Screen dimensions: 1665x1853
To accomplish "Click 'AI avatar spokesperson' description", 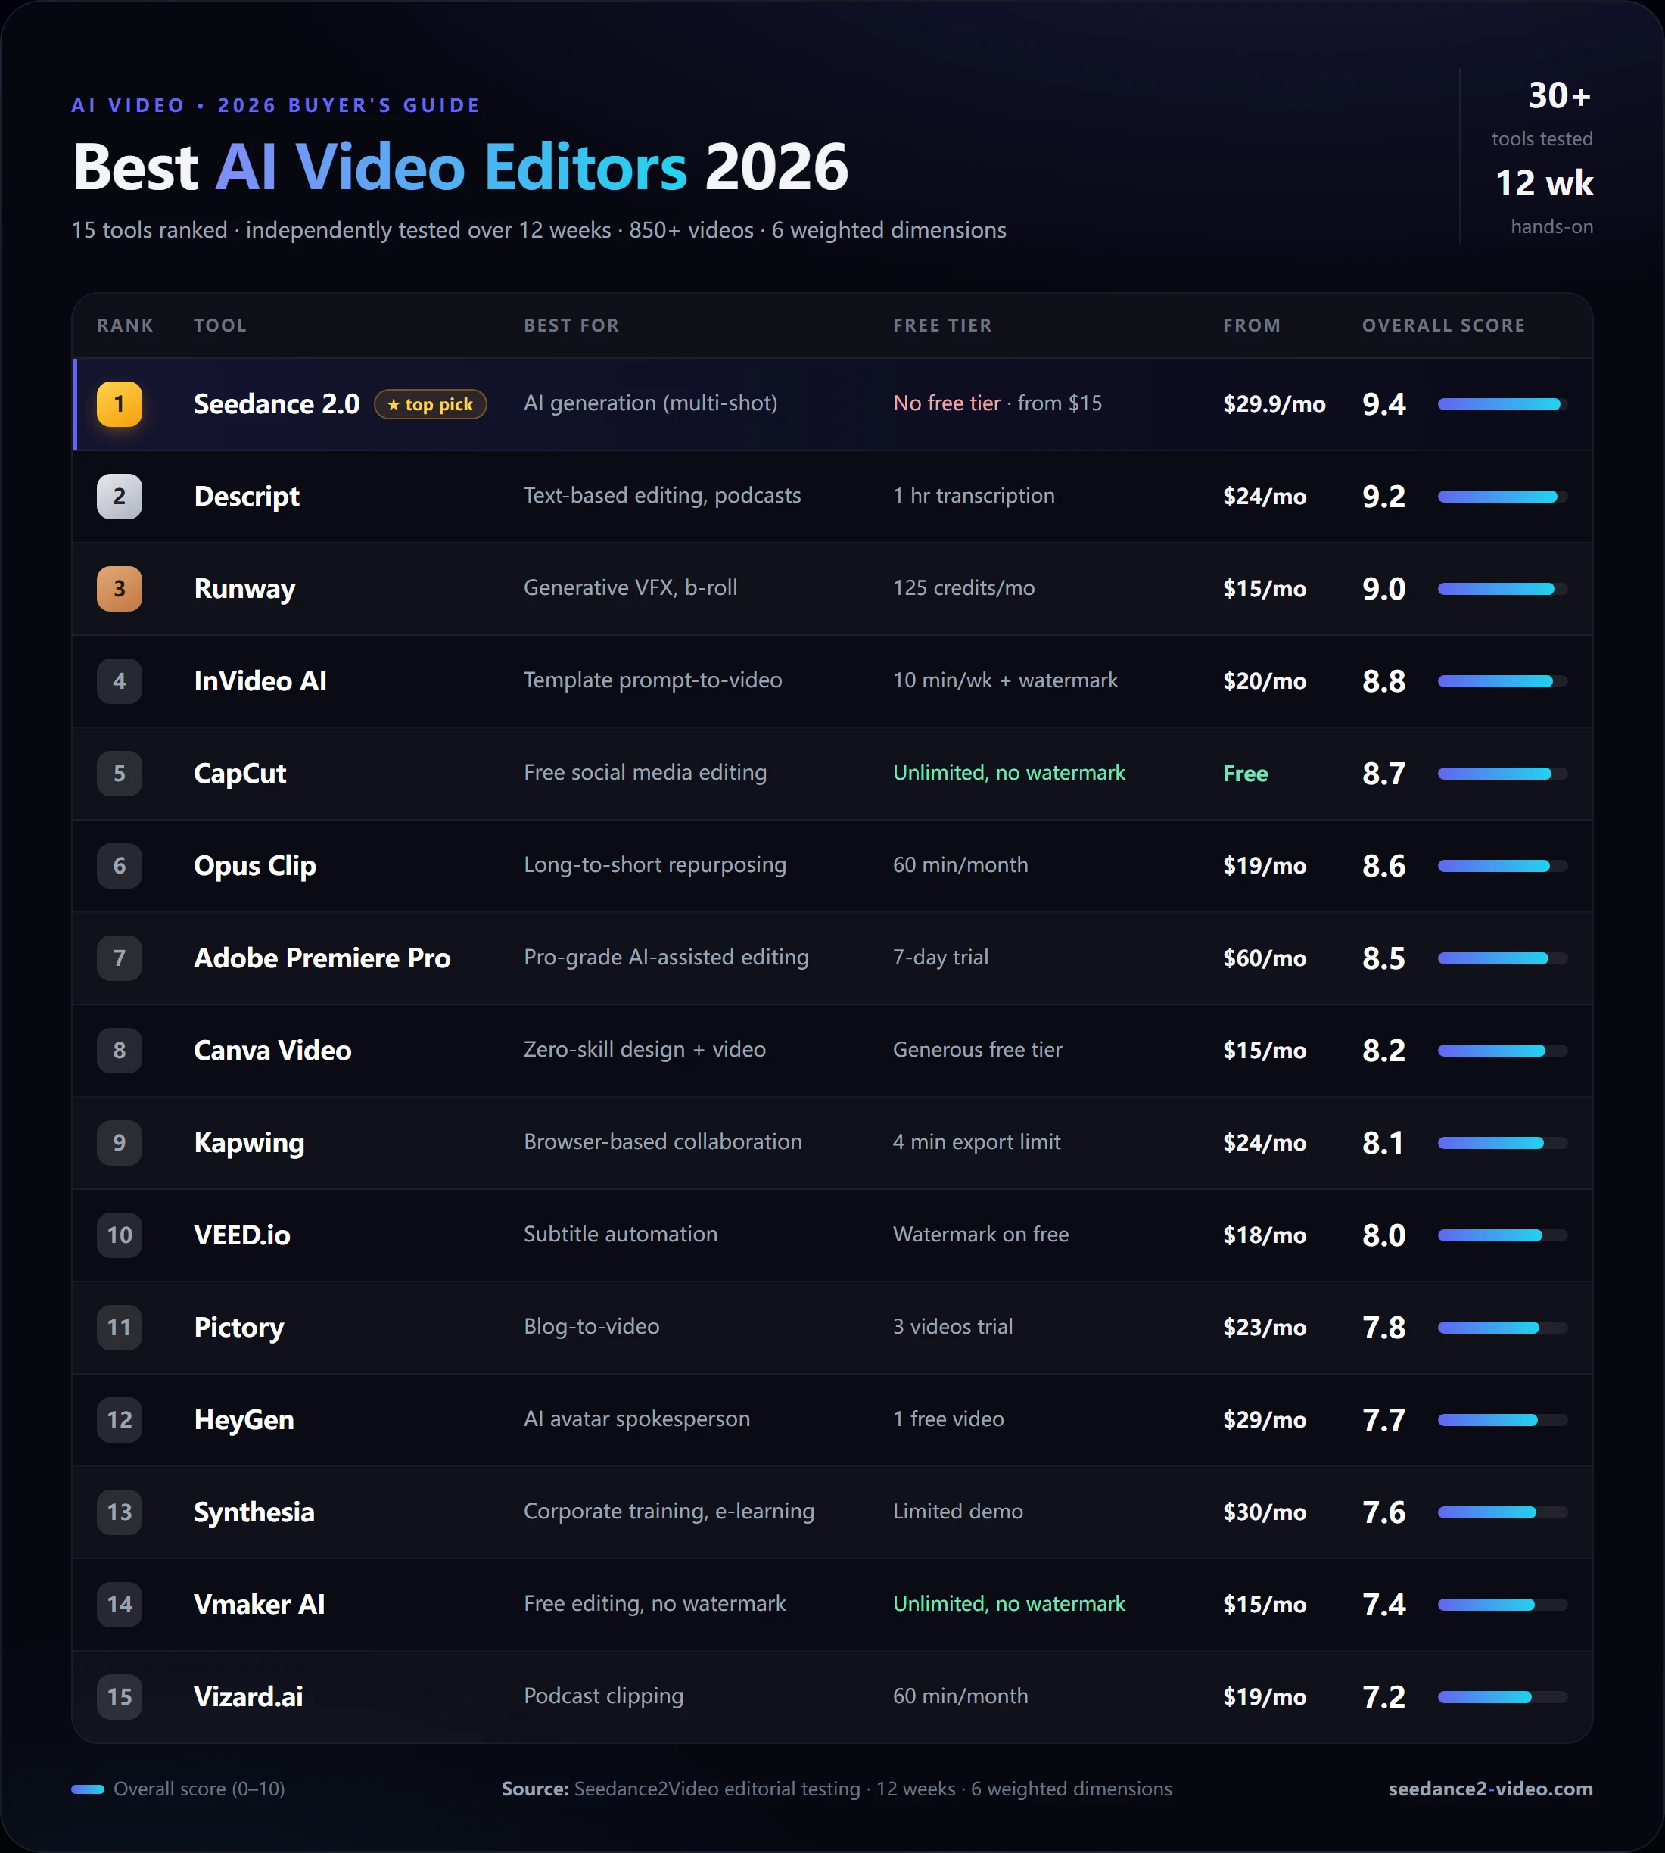I will tap(636, 1420).
